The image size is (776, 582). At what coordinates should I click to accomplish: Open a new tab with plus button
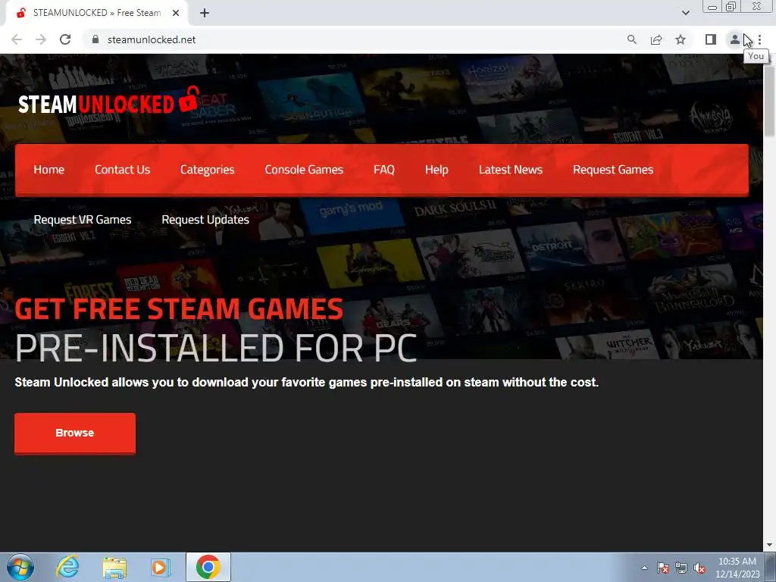pos(205,14)
